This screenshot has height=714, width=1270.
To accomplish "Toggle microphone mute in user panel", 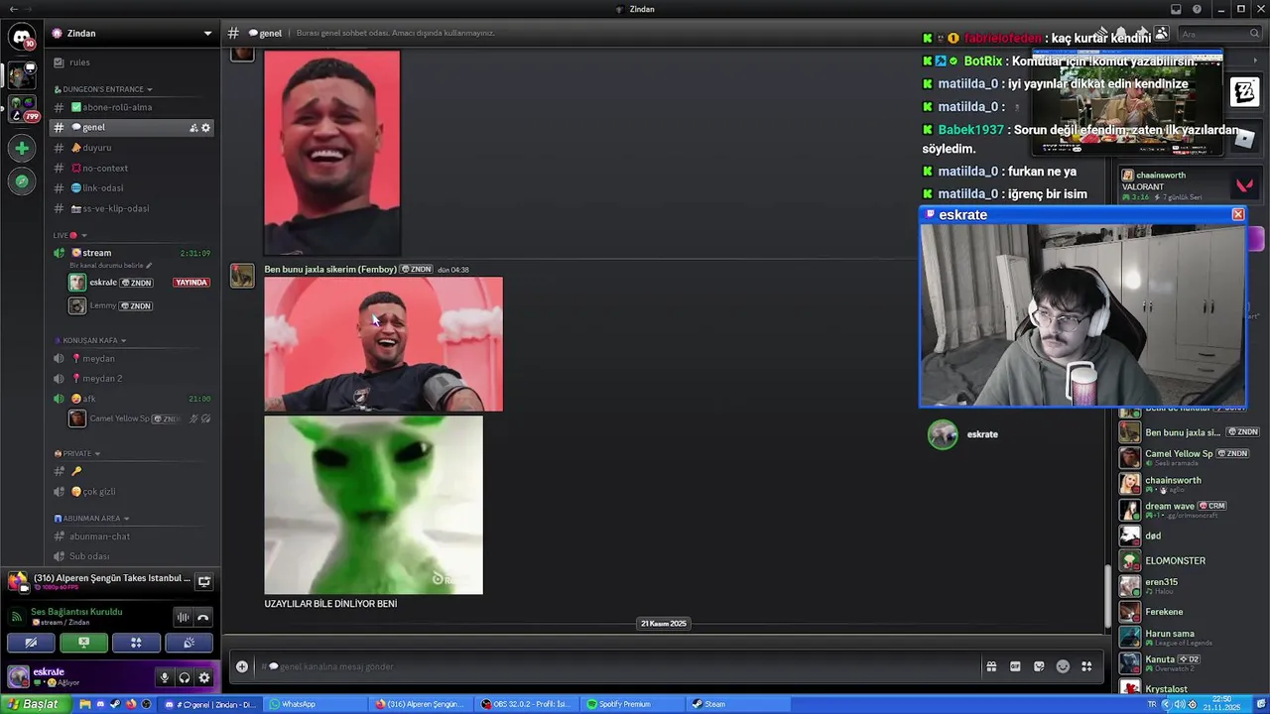I will coord(165,678).
